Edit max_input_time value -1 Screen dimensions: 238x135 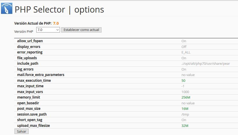pyautogui.click(x=183, y=86)
